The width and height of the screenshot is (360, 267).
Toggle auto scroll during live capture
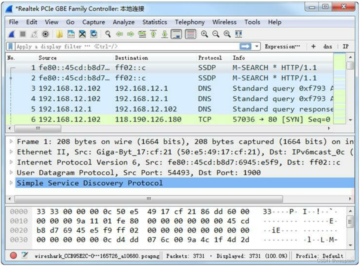pyautogui.click(x=177, y=34)
